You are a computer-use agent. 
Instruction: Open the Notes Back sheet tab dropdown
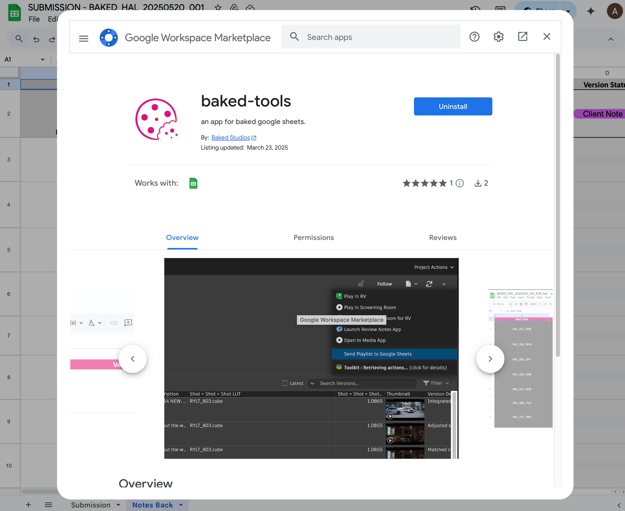(181, 505)
